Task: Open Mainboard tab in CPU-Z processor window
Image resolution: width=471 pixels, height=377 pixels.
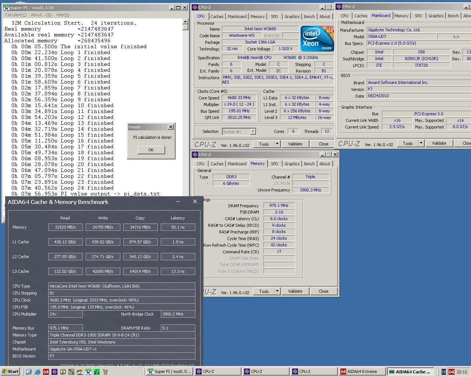Action: click(237, 17)
